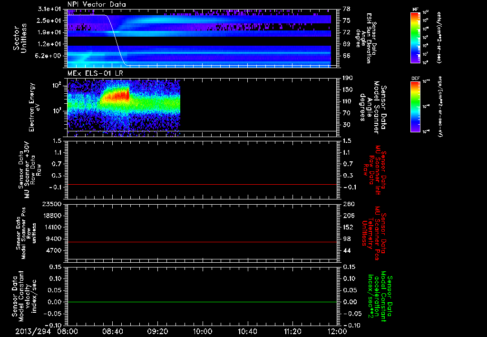Click the white sun elevation curve in the NPI panel
Screen dimensions: 487x337
point(116,40)
